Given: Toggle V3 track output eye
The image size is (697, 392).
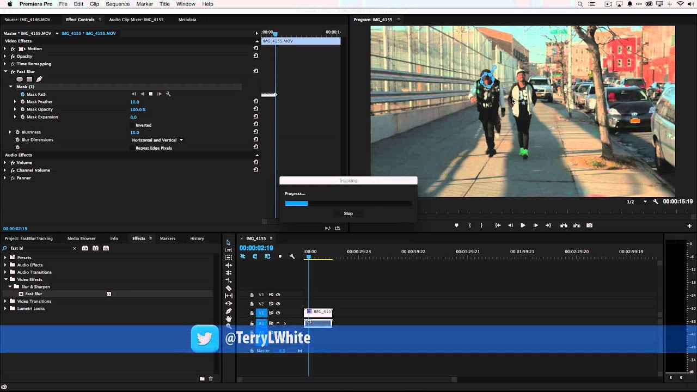Looking at the screenshot, I should coord(278,295).
